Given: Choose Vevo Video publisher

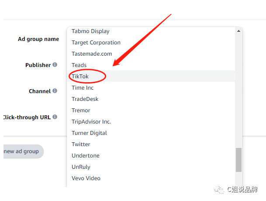Looking at the screenshot, I should [x=151, y=178].
